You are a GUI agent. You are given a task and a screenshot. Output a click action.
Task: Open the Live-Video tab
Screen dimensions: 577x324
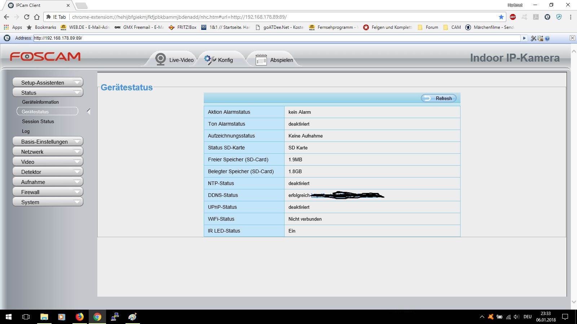click(175, 60)
